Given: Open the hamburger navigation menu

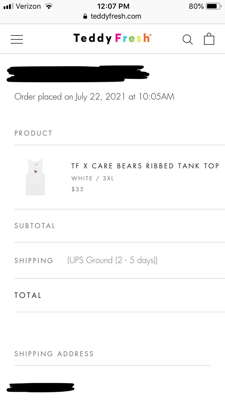Looking at the screenshot, I should (x=17, y=39).
